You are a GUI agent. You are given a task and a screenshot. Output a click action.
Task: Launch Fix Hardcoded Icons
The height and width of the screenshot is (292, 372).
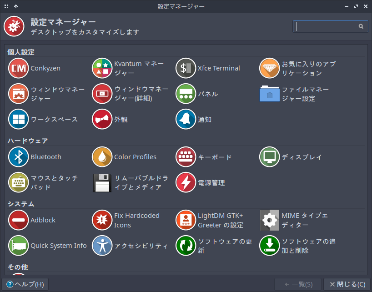(126, 220)
